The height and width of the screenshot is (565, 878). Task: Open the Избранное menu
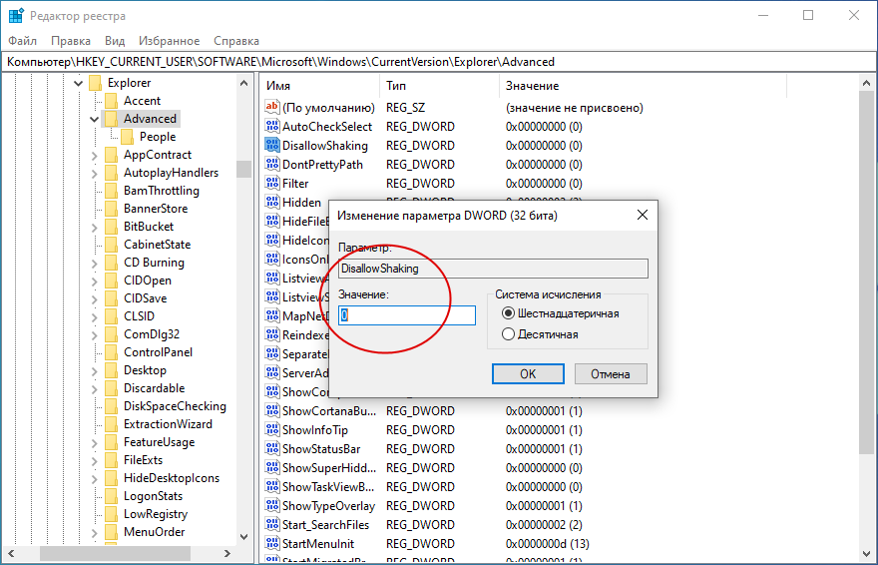(x=170, y=41)
